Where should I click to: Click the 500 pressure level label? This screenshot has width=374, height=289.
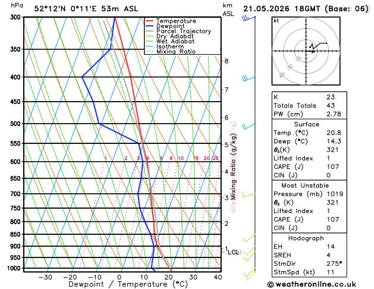coord(17,124)
